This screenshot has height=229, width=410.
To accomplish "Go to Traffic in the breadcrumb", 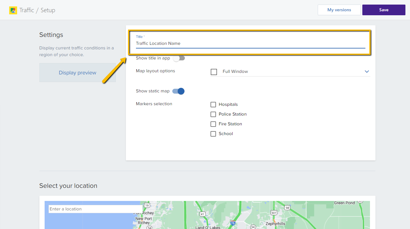I will pyautogui.click(x=27, y=10).
